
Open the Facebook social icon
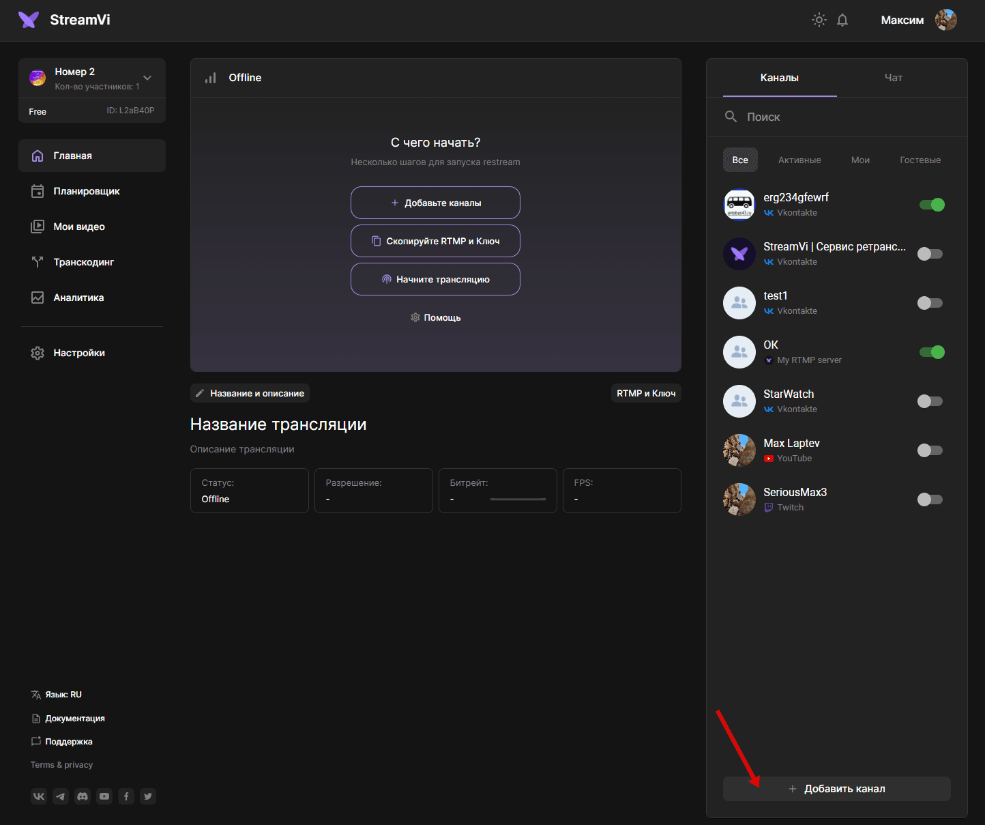tap(126, 796)
